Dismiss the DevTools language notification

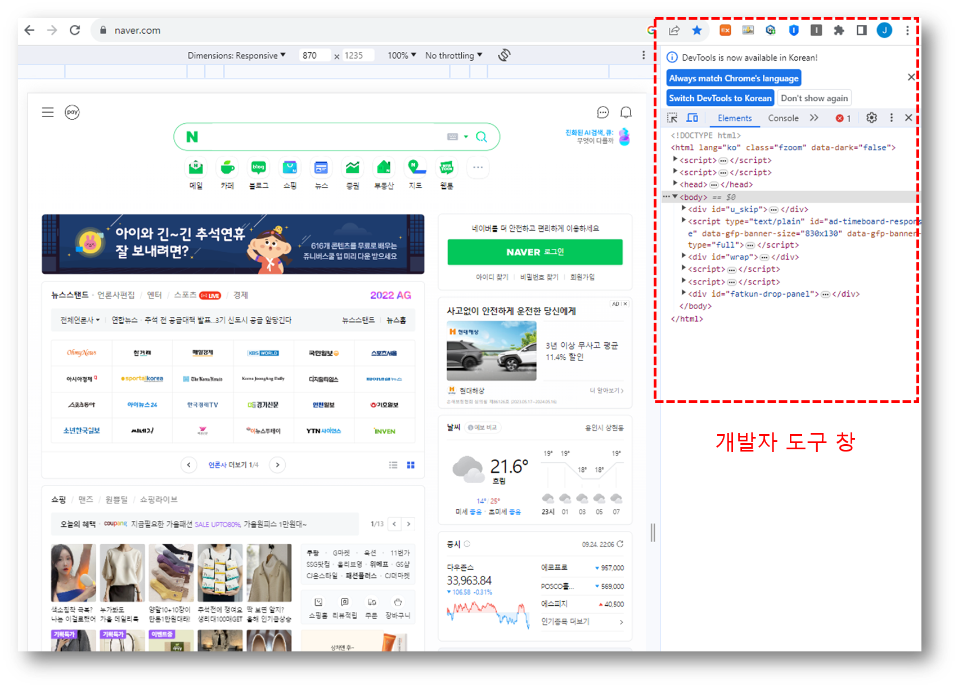pyautogui.click(x=911, y=77)
